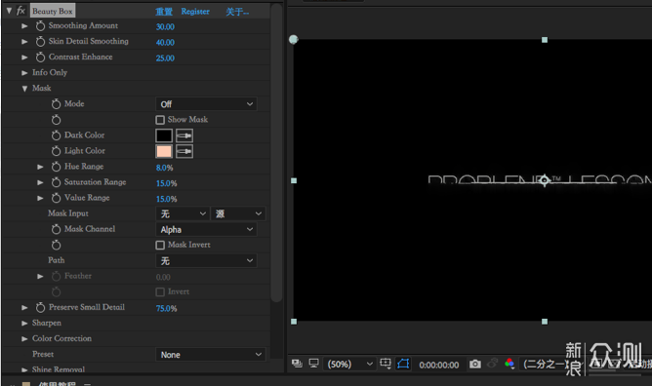The height and width of the screenshot is (386, 652).
Task: Expand the Preserve Small Detail property
Action: click(x=24, y=308)
